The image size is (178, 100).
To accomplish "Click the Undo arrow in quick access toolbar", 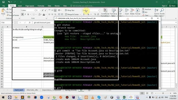I will (9, 2).
